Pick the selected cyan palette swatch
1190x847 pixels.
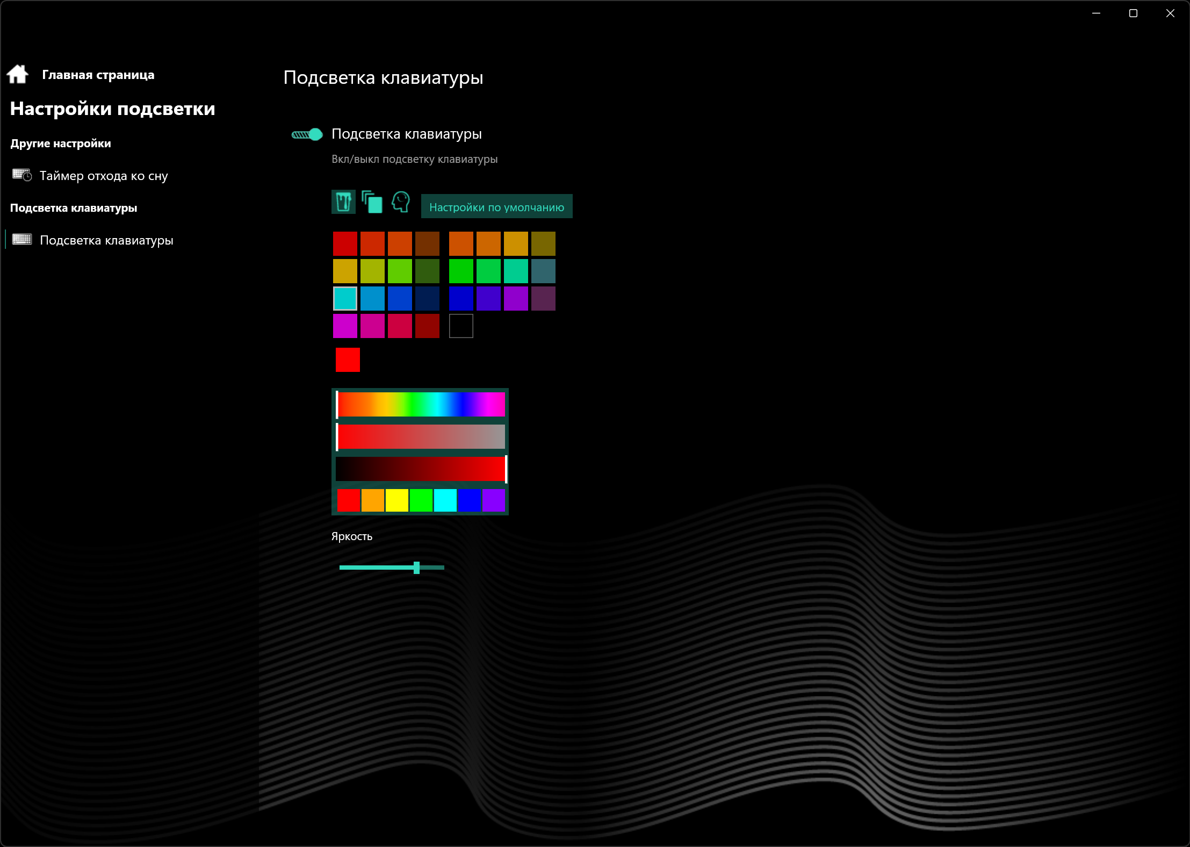pos(345,298)
